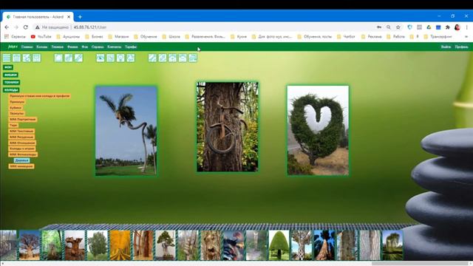Click the bicycle in tree trunk card
The image size is (473, 266).
click(228, 126)
